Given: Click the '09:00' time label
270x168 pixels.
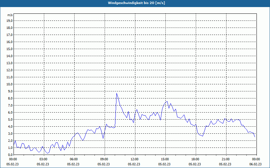Looking at the screenshot, I should click(x=105, y=159).
